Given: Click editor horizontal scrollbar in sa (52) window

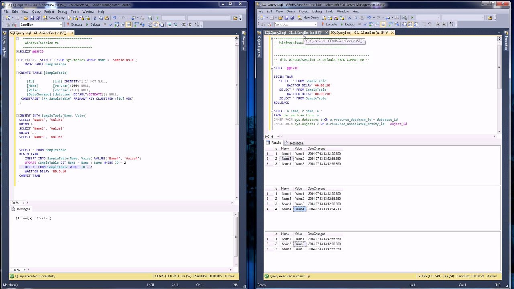Looking at the screenshot, I should coord(129,203).
